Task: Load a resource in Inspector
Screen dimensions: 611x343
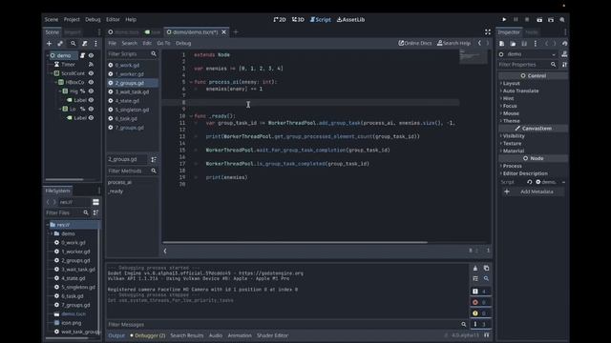Action: [513, 44]
